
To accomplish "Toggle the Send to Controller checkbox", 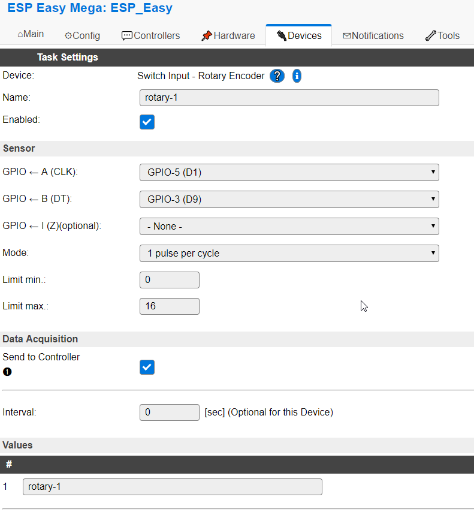I will point(147,367).
